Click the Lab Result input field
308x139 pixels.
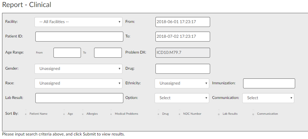[79, 98]
